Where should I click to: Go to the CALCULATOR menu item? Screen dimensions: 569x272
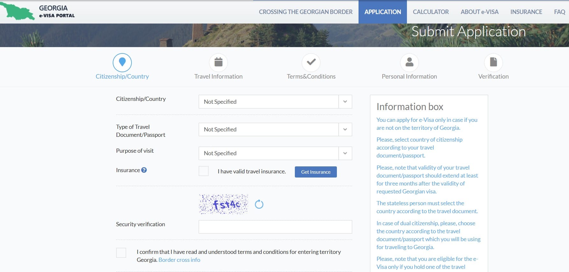(431, 12)
